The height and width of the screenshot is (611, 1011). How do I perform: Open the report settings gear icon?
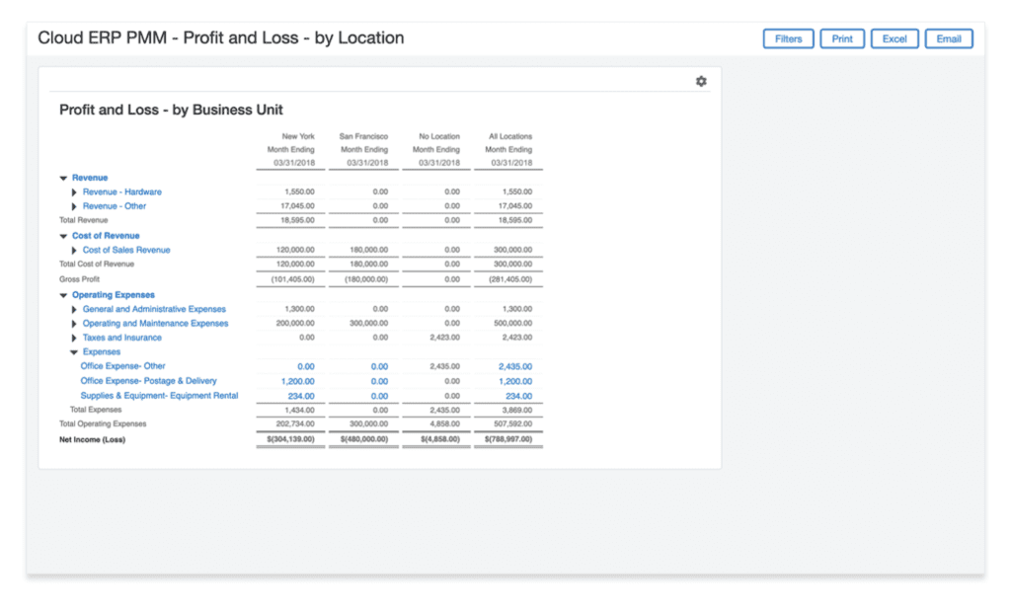pyautogui.click(x=701, y=82)
